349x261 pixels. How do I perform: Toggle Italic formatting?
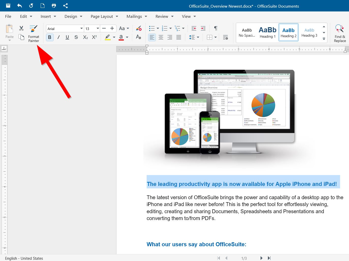pyautogui.click(x=58, y=37)
